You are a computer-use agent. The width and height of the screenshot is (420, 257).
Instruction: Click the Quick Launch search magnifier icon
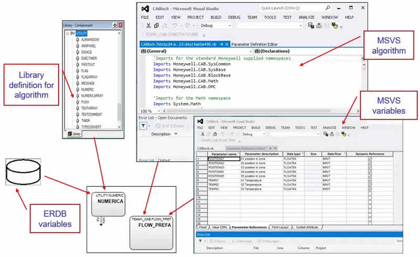pyautogui.click(x=328, y=8)
